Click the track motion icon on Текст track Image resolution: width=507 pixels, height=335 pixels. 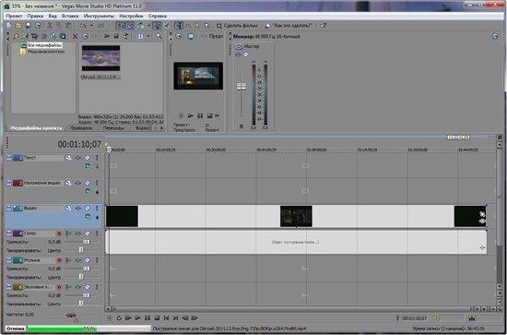(x=68, y=158)
